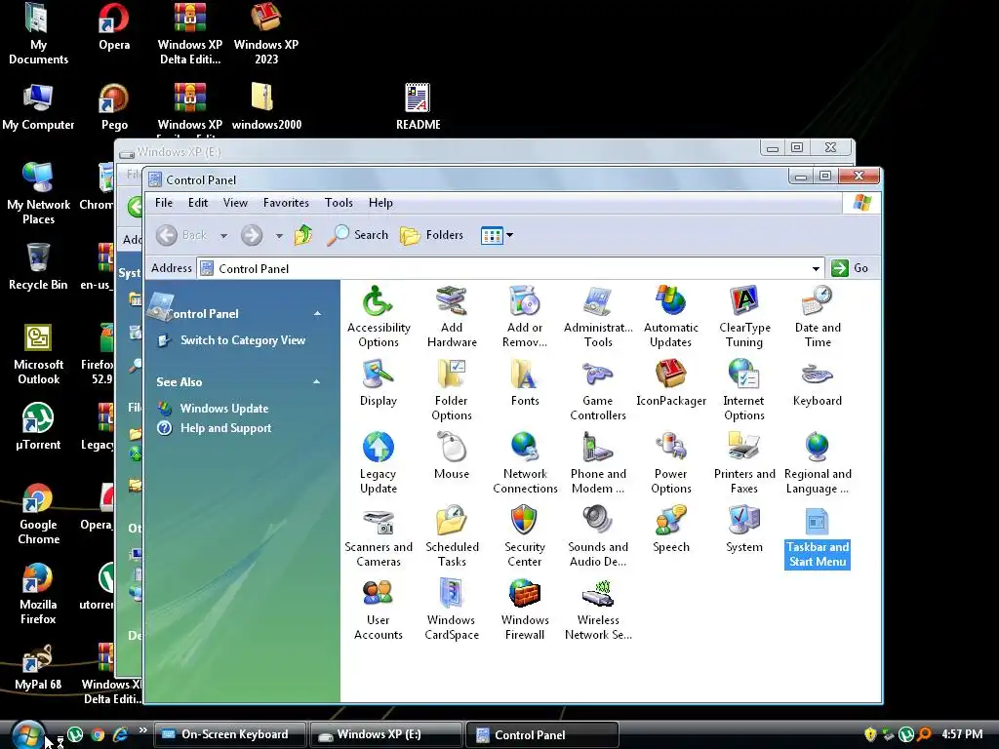
Task: Open the Windows Update link
Action: (x=223, y=409)
